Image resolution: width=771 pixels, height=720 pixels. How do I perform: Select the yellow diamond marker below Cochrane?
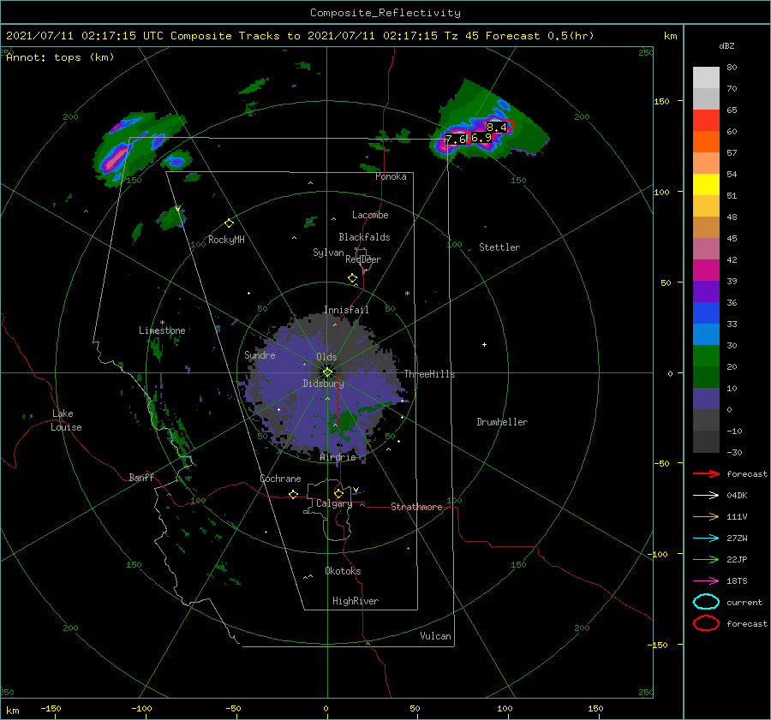293,494
